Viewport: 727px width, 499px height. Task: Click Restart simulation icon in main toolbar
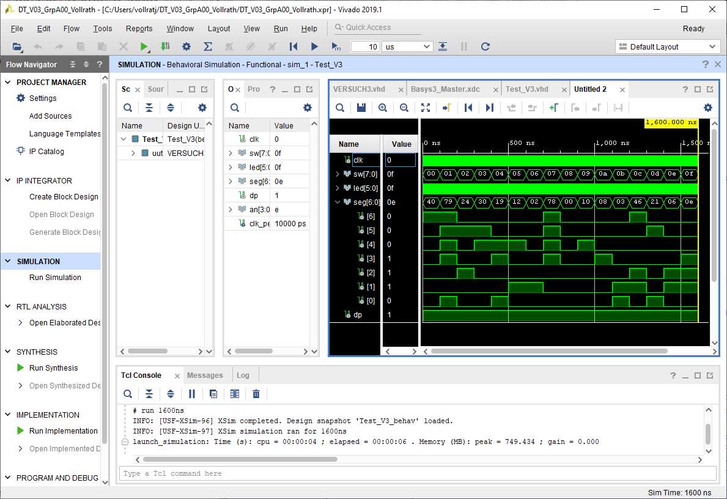[x=293, y=46]
